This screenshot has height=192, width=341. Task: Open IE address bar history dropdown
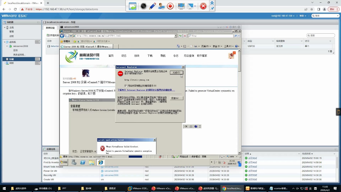pyautogui.click(x=176, y=36)
